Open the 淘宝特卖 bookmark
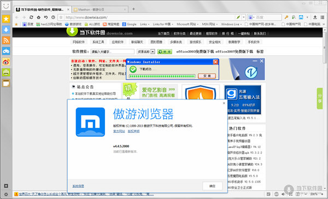The height and width of the screenshot is (199, 328). (x=111, y=24)
